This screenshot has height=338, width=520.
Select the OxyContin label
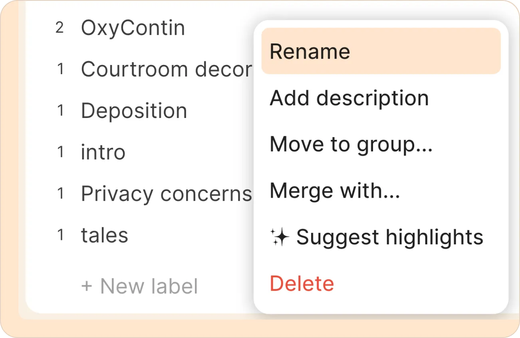tap(133, 28)
